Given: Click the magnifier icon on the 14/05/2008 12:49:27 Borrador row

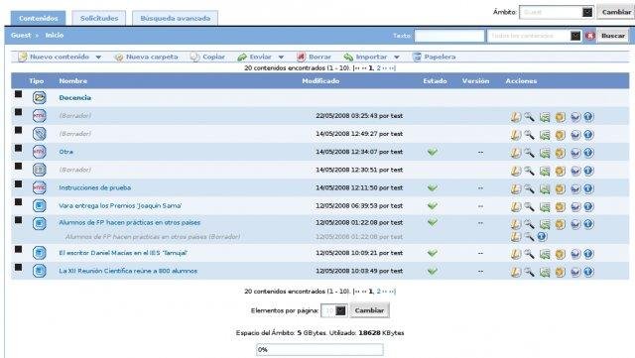Looking at the screenshot, I should click(x=529, y=135).
